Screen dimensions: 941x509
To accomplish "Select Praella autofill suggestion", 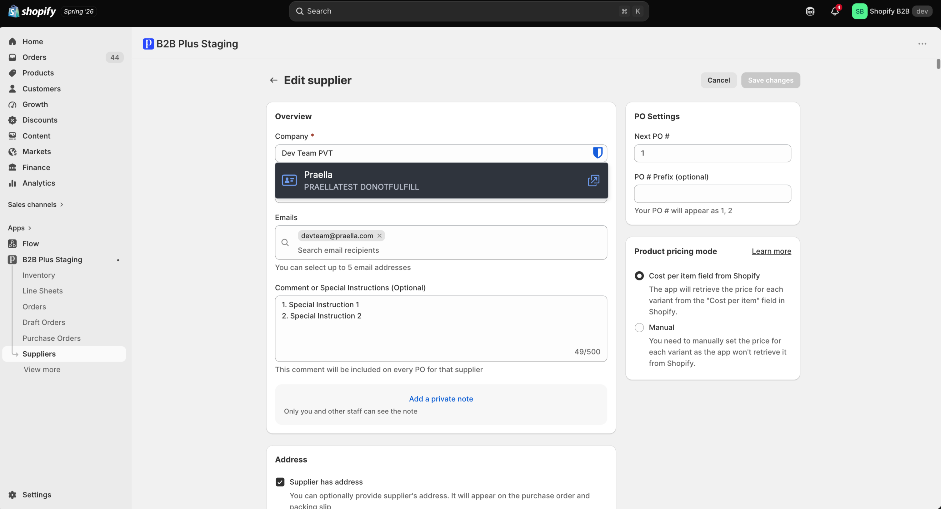I will click(x=441, y=180).
